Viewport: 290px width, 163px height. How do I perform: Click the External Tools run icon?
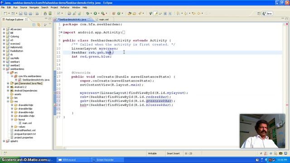103,14
